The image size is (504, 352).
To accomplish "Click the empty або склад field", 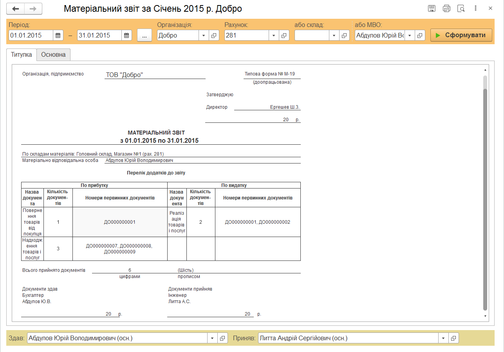I will [x=312, y=35].
